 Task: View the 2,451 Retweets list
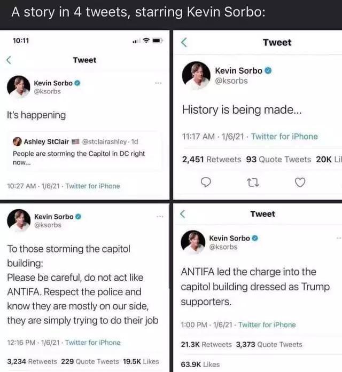tap(212, 159)
